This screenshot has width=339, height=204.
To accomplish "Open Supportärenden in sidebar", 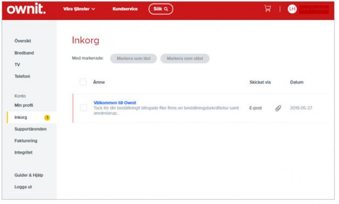I will (30, 129).
